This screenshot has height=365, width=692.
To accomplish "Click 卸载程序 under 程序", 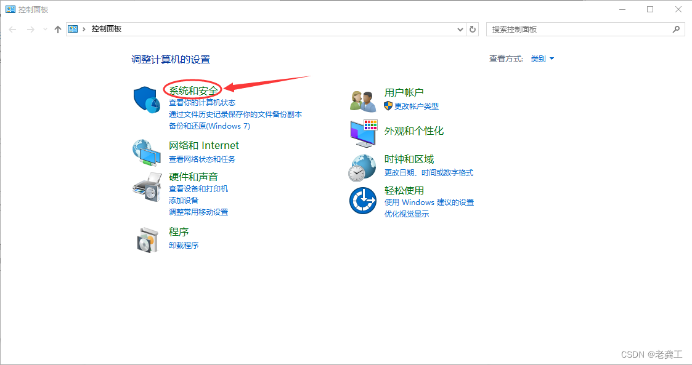I will [183, 244].
